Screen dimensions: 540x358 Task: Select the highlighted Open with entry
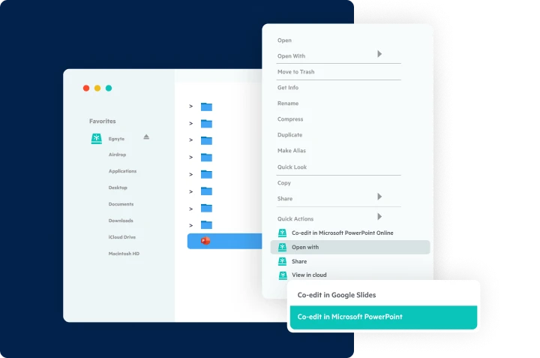350,247
